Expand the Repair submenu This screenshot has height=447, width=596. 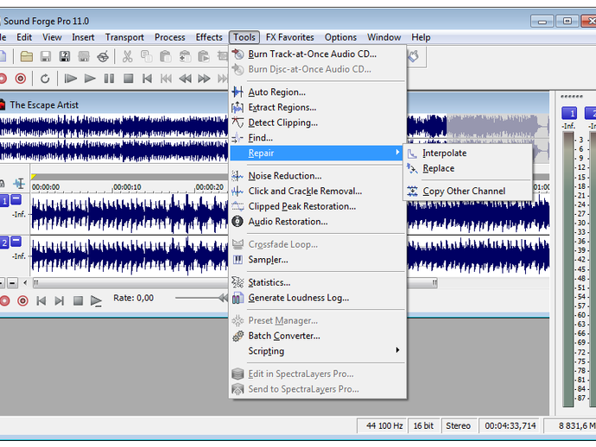coord(318,153)
